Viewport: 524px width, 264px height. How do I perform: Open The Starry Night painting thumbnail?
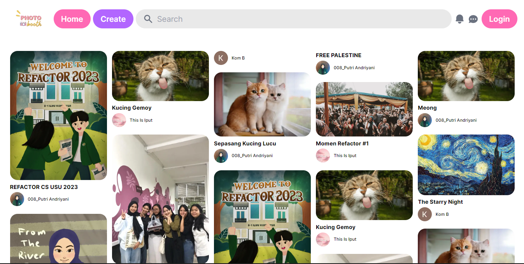point(466,165)
